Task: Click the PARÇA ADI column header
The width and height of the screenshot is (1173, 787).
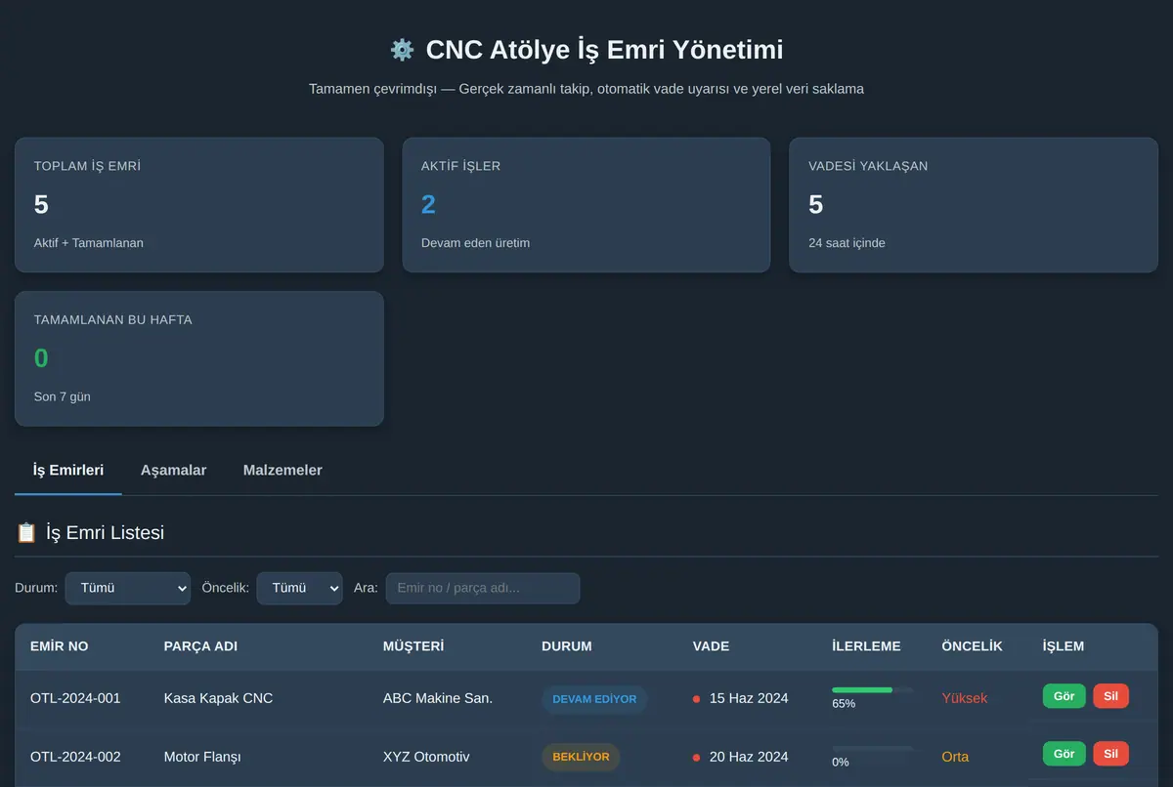Action: 200,646
